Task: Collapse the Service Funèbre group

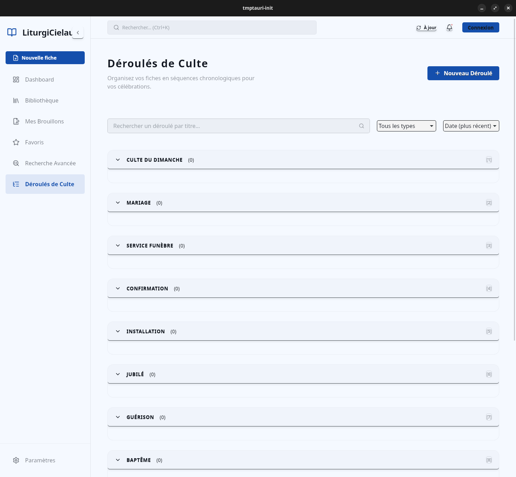Action: click(x=118, y=245)
